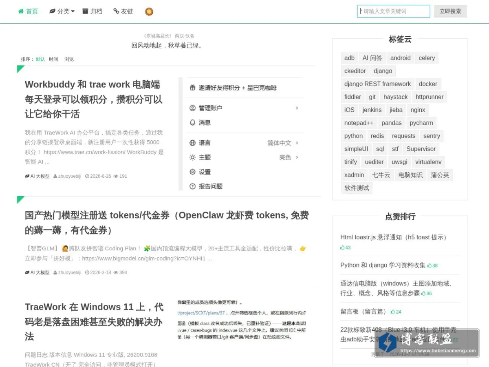Select the 电脑知识 tag
Viewport: 489px width, 367px height.
(411, 175)
